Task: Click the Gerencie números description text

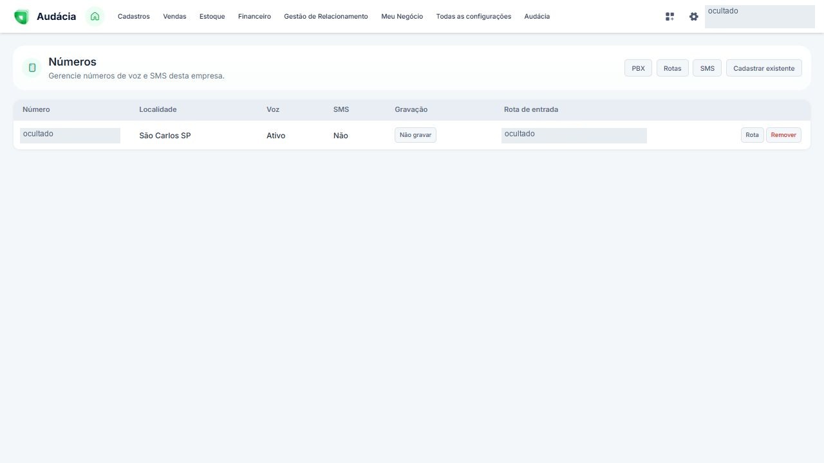Action: pos(136,76)
